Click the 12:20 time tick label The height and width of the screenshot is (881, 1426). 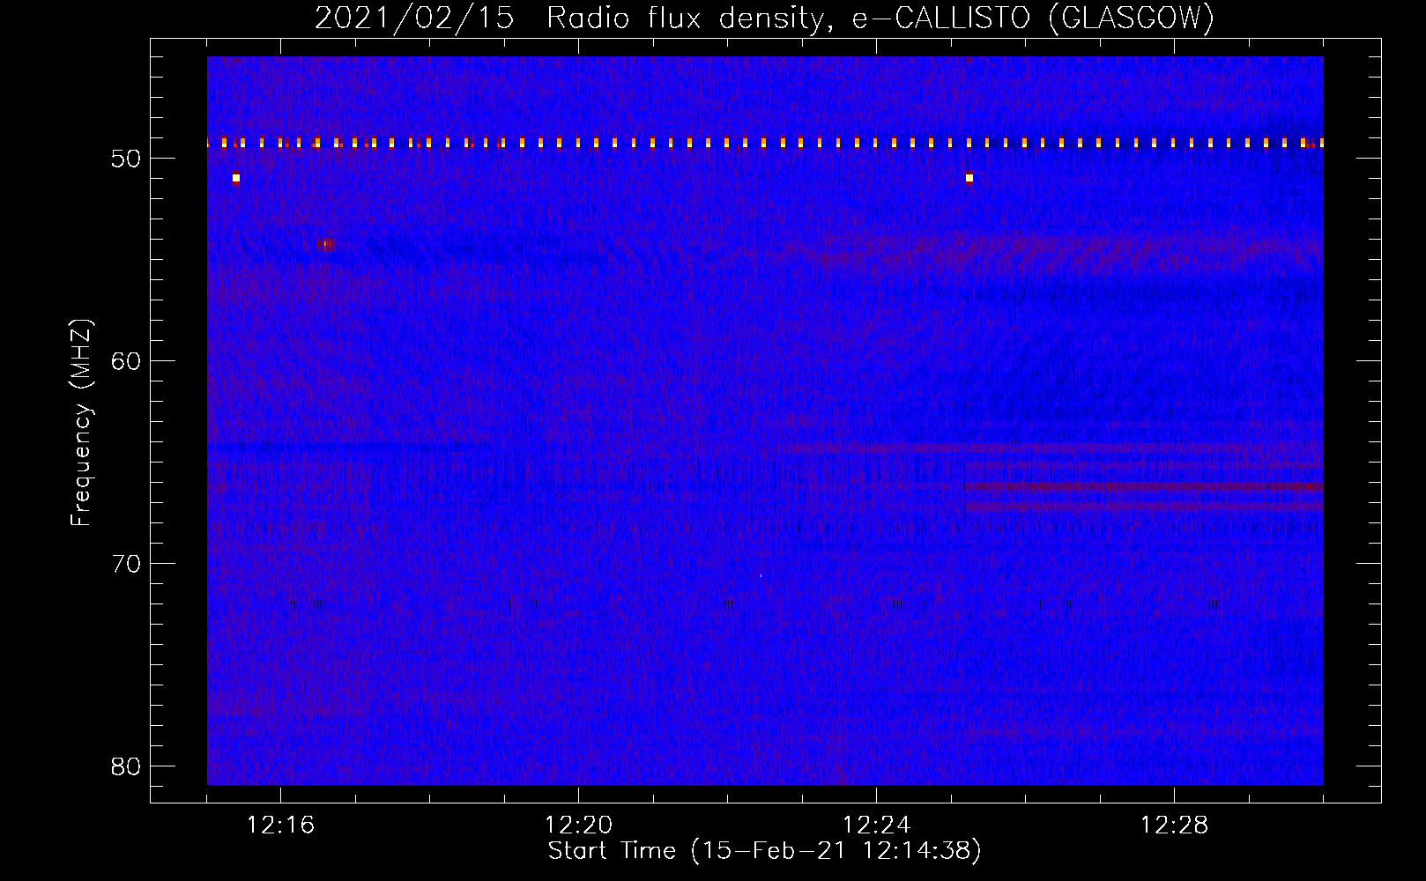pos(579,825)
